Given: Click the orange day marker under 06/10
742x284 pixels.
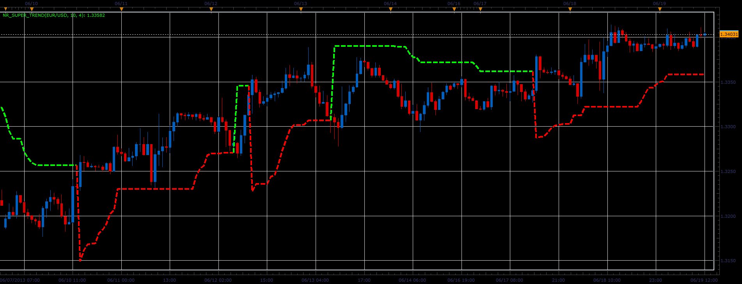Looking at the screenshot, I should coord(32,9).
